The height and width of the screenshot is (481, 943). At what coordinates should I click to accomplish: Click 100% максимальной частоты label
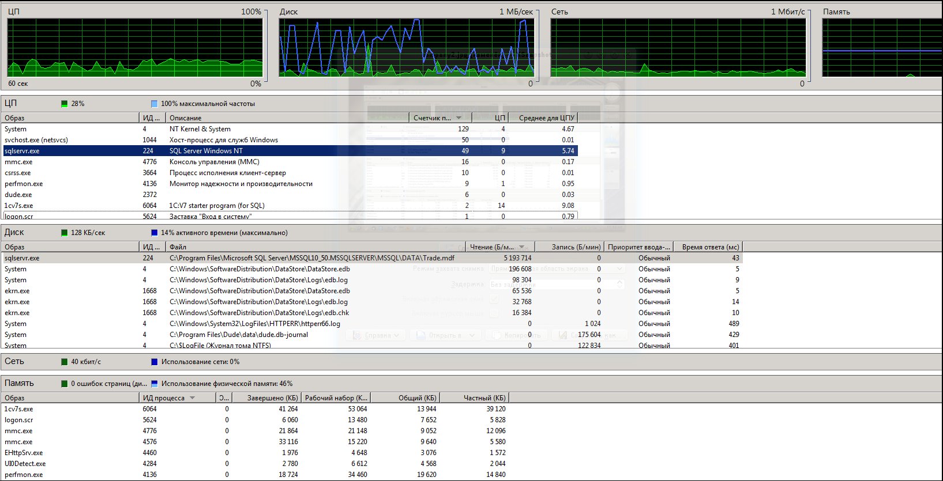[x=208, y=104]
